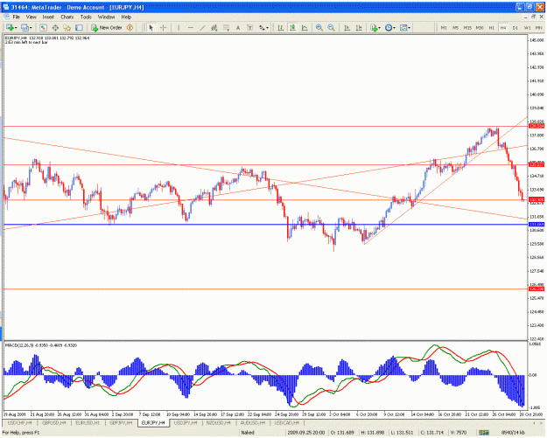The height and width of the screenshot is (438, 547).
Task: Open the Navigator star-folder icon
Action: [67, 27]
